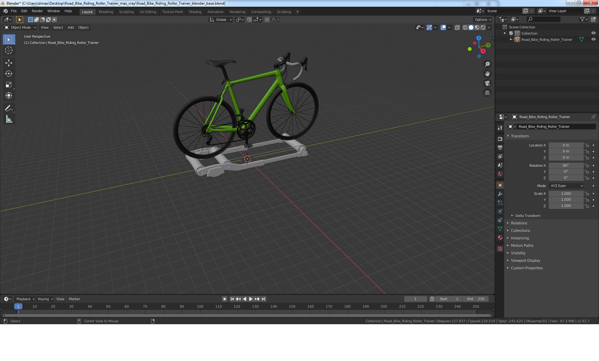Toggle proportional editing in header
Viewport: 599px width, 361px height.
coord(267,20)
